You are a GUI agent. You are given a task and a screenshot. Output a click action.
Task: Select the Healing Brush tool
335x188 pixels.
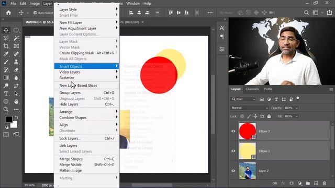pyautogui.click(x=16, y=54)
